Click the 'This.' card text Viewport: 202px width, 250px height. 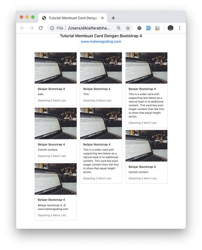(x=87, y=94)
